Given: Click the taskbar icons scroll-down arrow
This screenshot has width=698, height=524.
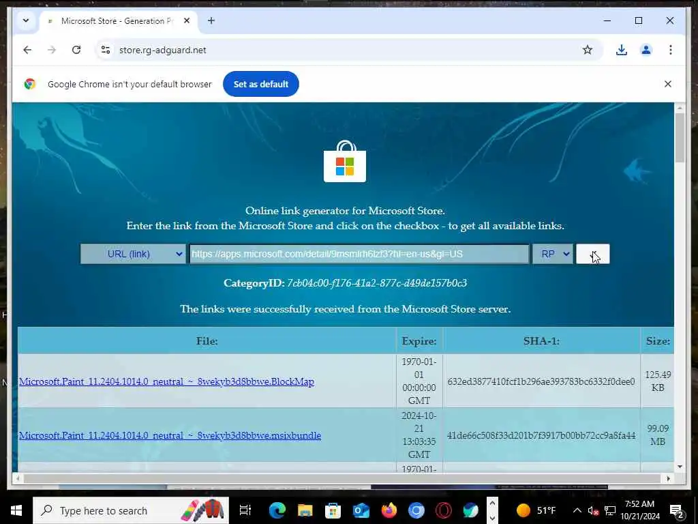Looking at the screenshot, I should coord(492,517).
